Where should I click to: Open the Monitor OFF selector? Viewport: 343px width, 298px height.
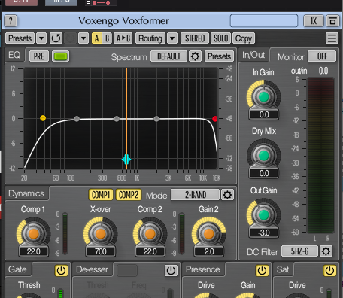click(x=322, y=56)
